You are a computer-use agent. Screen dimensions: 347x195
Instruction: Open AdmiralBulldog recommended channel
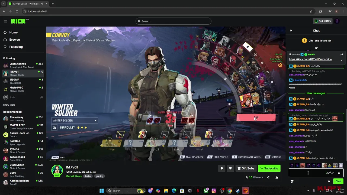(x=23, y=182)
